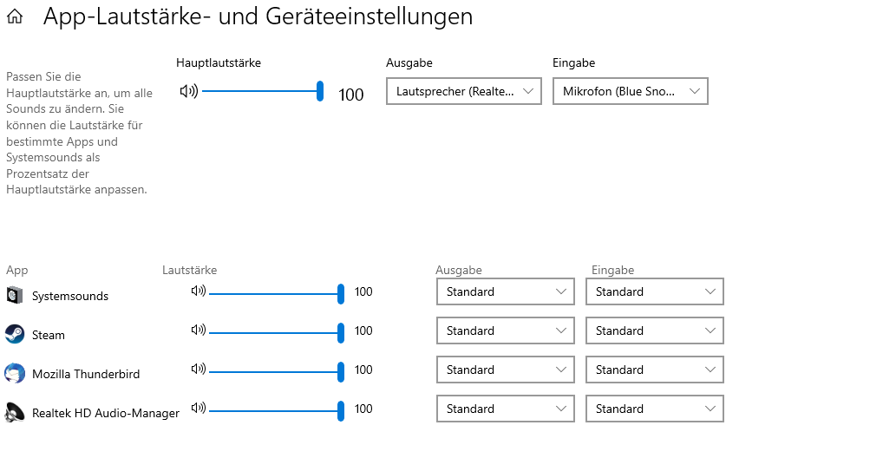Open the Realtek HD Audio-Manager Eingabe dropdown

pyautogui.click(x=654, y=409)
